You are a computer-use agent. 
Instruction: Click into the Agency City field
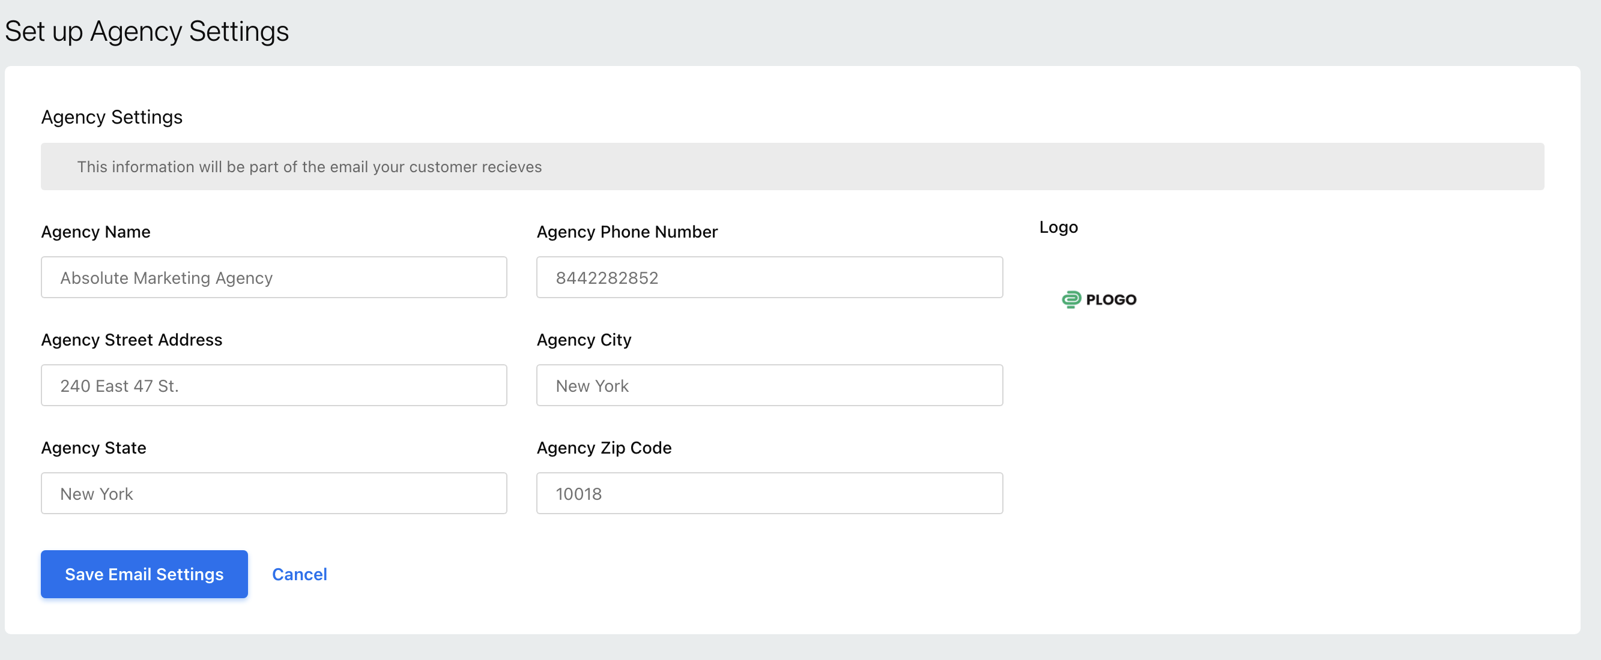(x=769, y=386)
